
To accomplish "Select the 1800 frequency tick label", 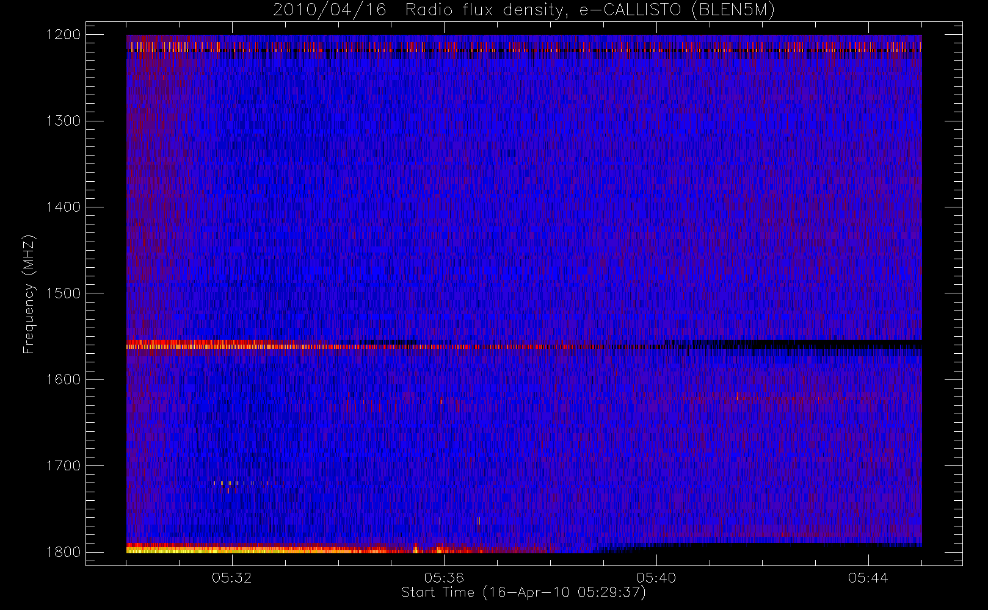I will (64, 552).
